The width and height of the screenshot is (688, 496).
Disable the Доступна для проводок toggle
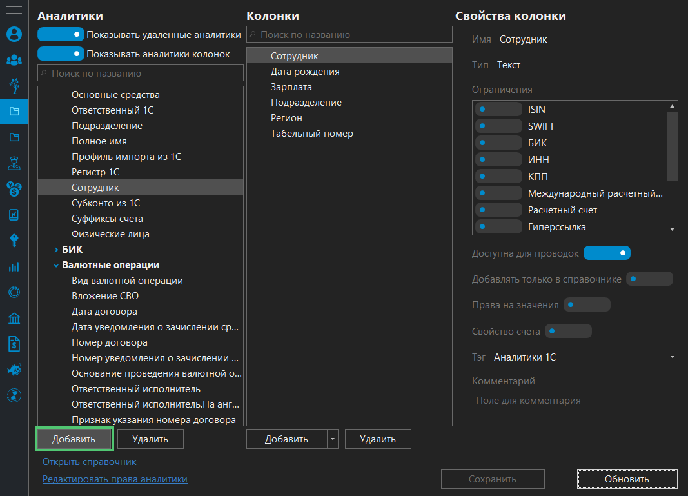[x=607, y=253]
